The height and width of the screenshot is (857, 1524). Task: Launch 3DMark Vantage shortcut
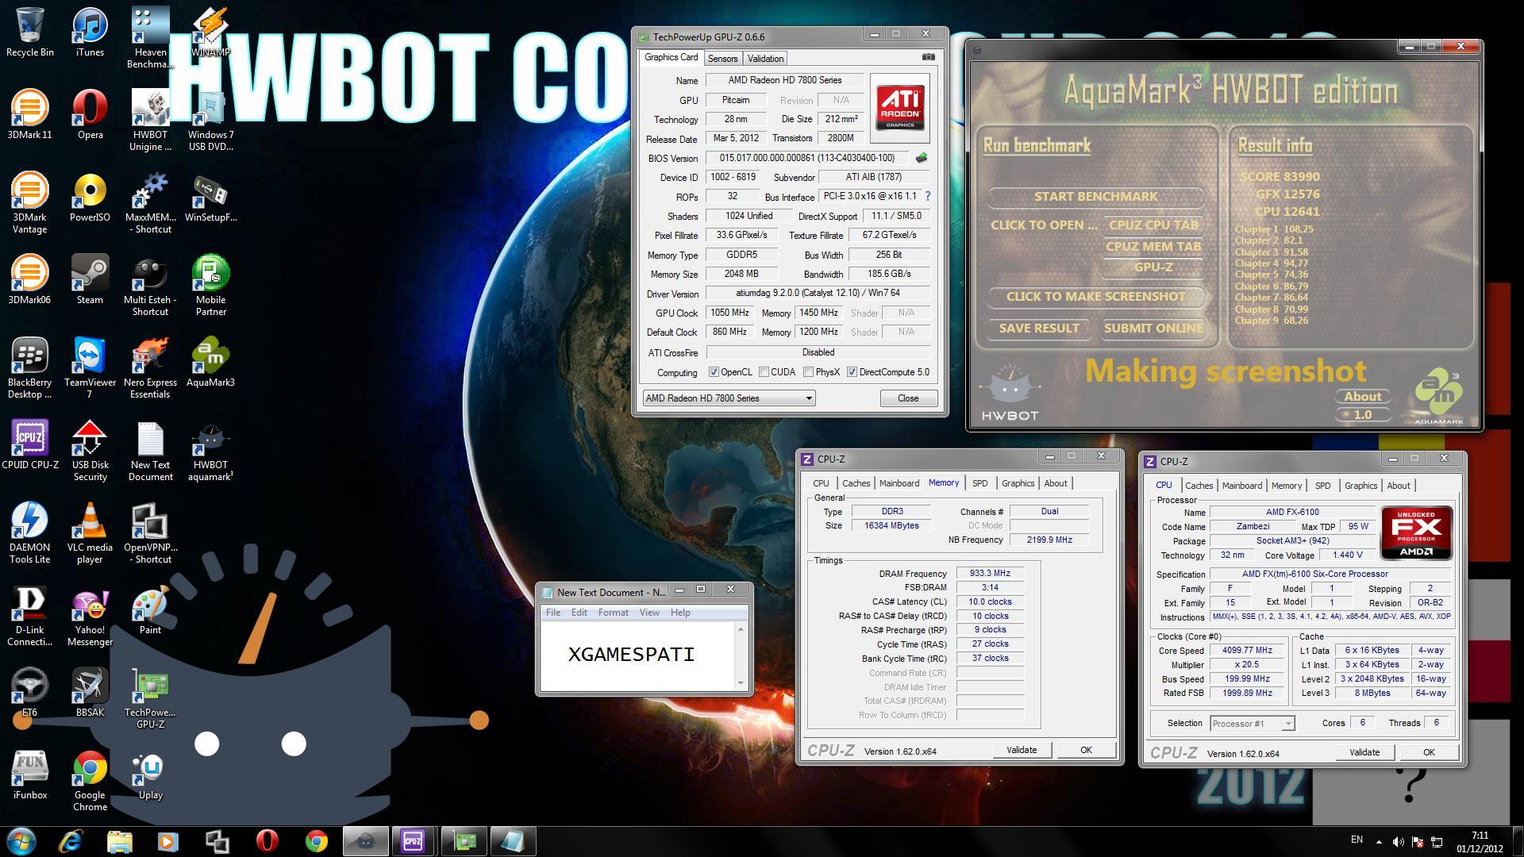click(30, 203)
